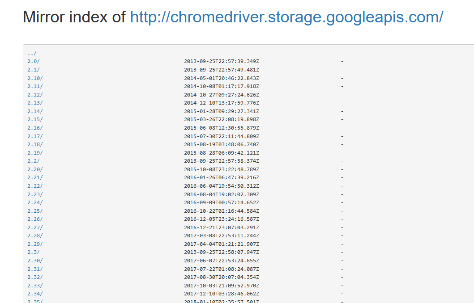
Task: Open the 2.34/ version folder
Action: [x=32, y=294]
